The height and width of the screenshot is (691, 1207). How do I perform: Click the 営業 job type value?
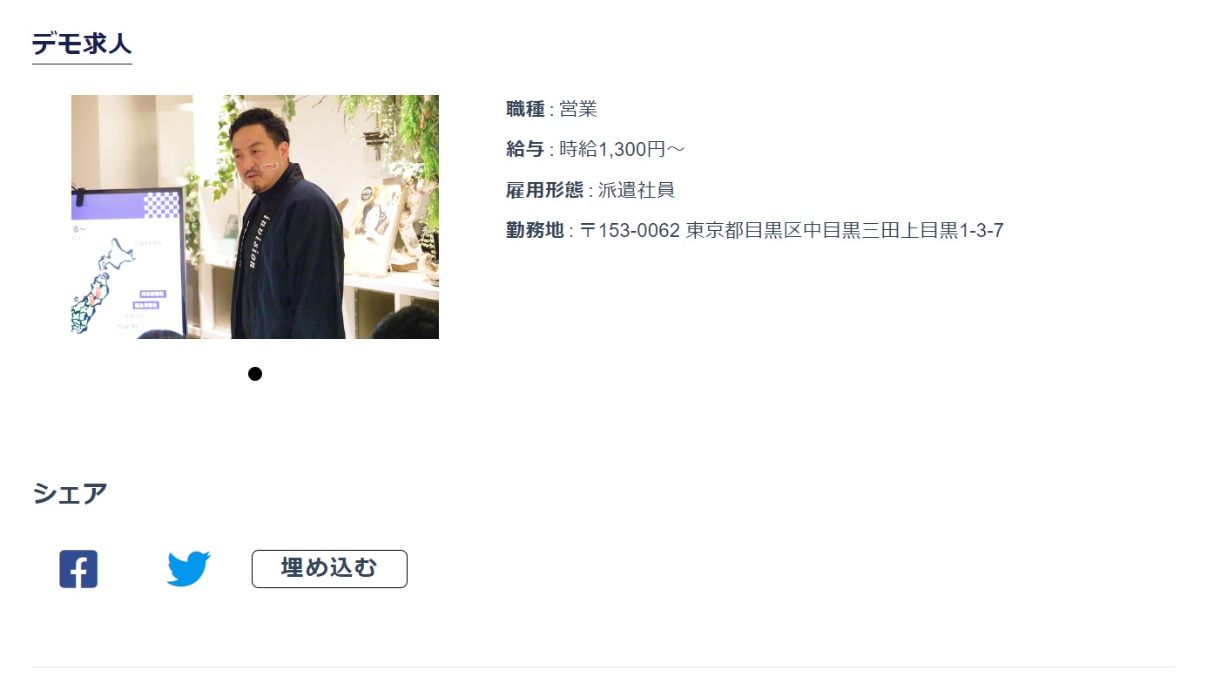click(x=578, y=110)
